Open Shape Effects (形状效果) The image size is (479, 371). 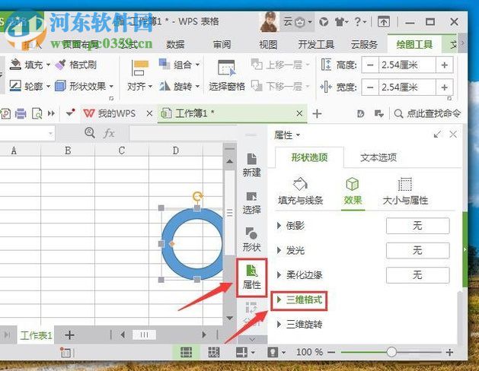click(x=85, y=86)
